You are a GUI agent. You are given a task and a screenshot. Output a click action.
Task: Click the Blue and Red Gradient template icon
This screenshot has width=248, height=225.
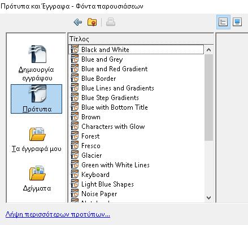pyautogui.click(x=75, y=69)
